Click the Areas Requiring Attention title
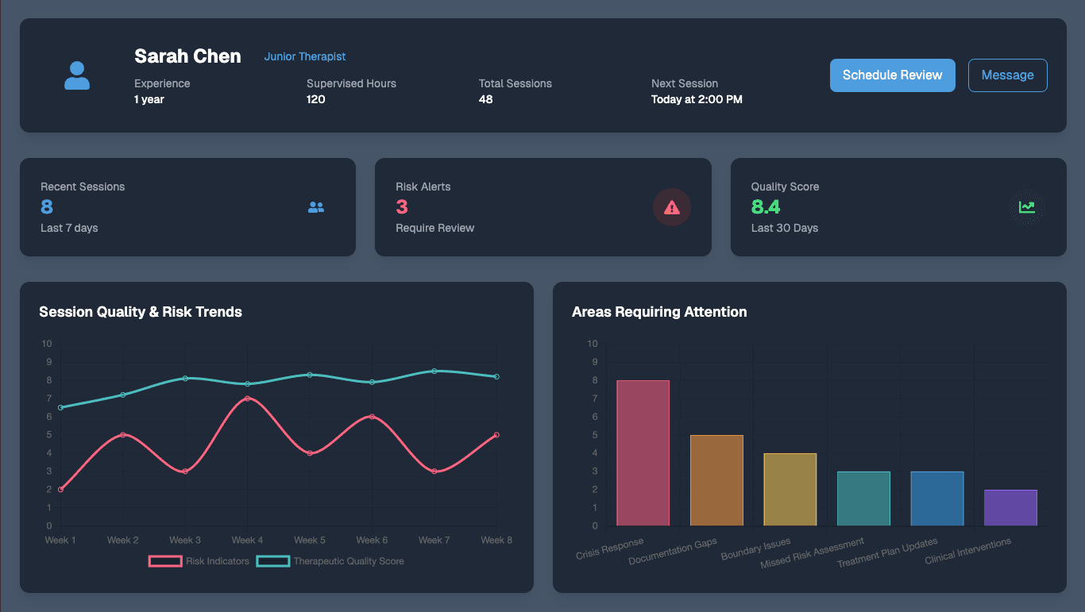The image size is (1085, 612). [x=659, y=312]
